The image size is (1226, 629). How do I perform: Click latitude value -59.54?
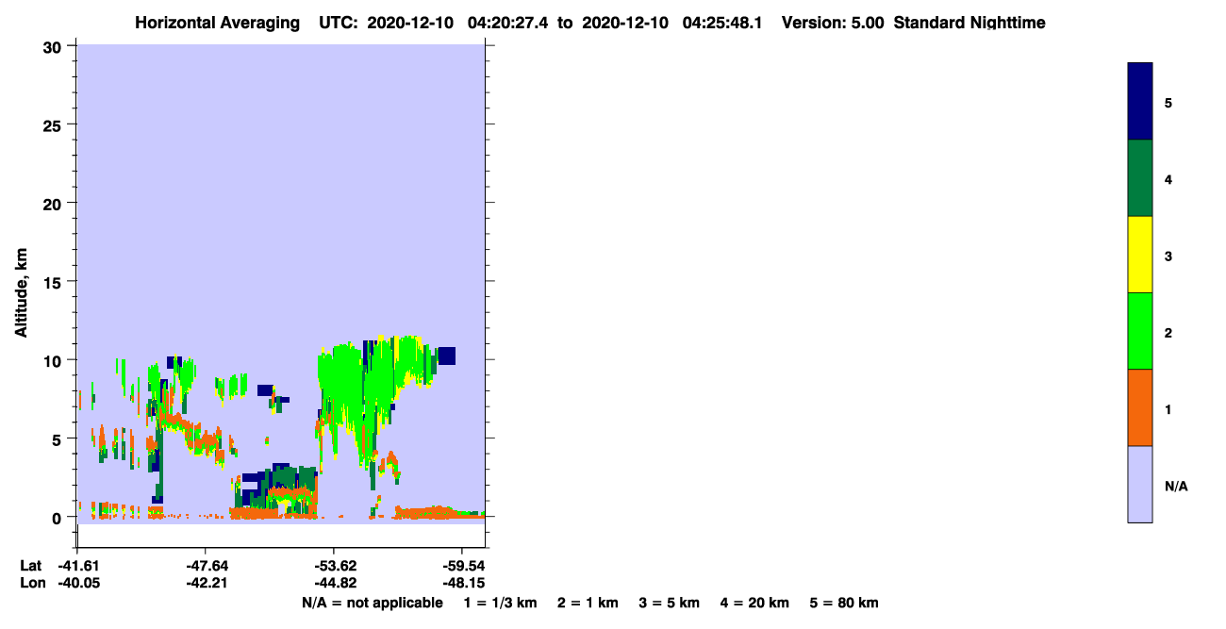pos(462,566)
